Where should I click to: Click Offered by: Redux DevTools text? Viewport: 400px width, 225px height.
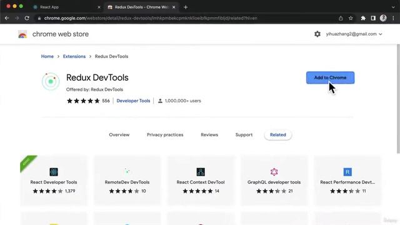click(94, 89)
